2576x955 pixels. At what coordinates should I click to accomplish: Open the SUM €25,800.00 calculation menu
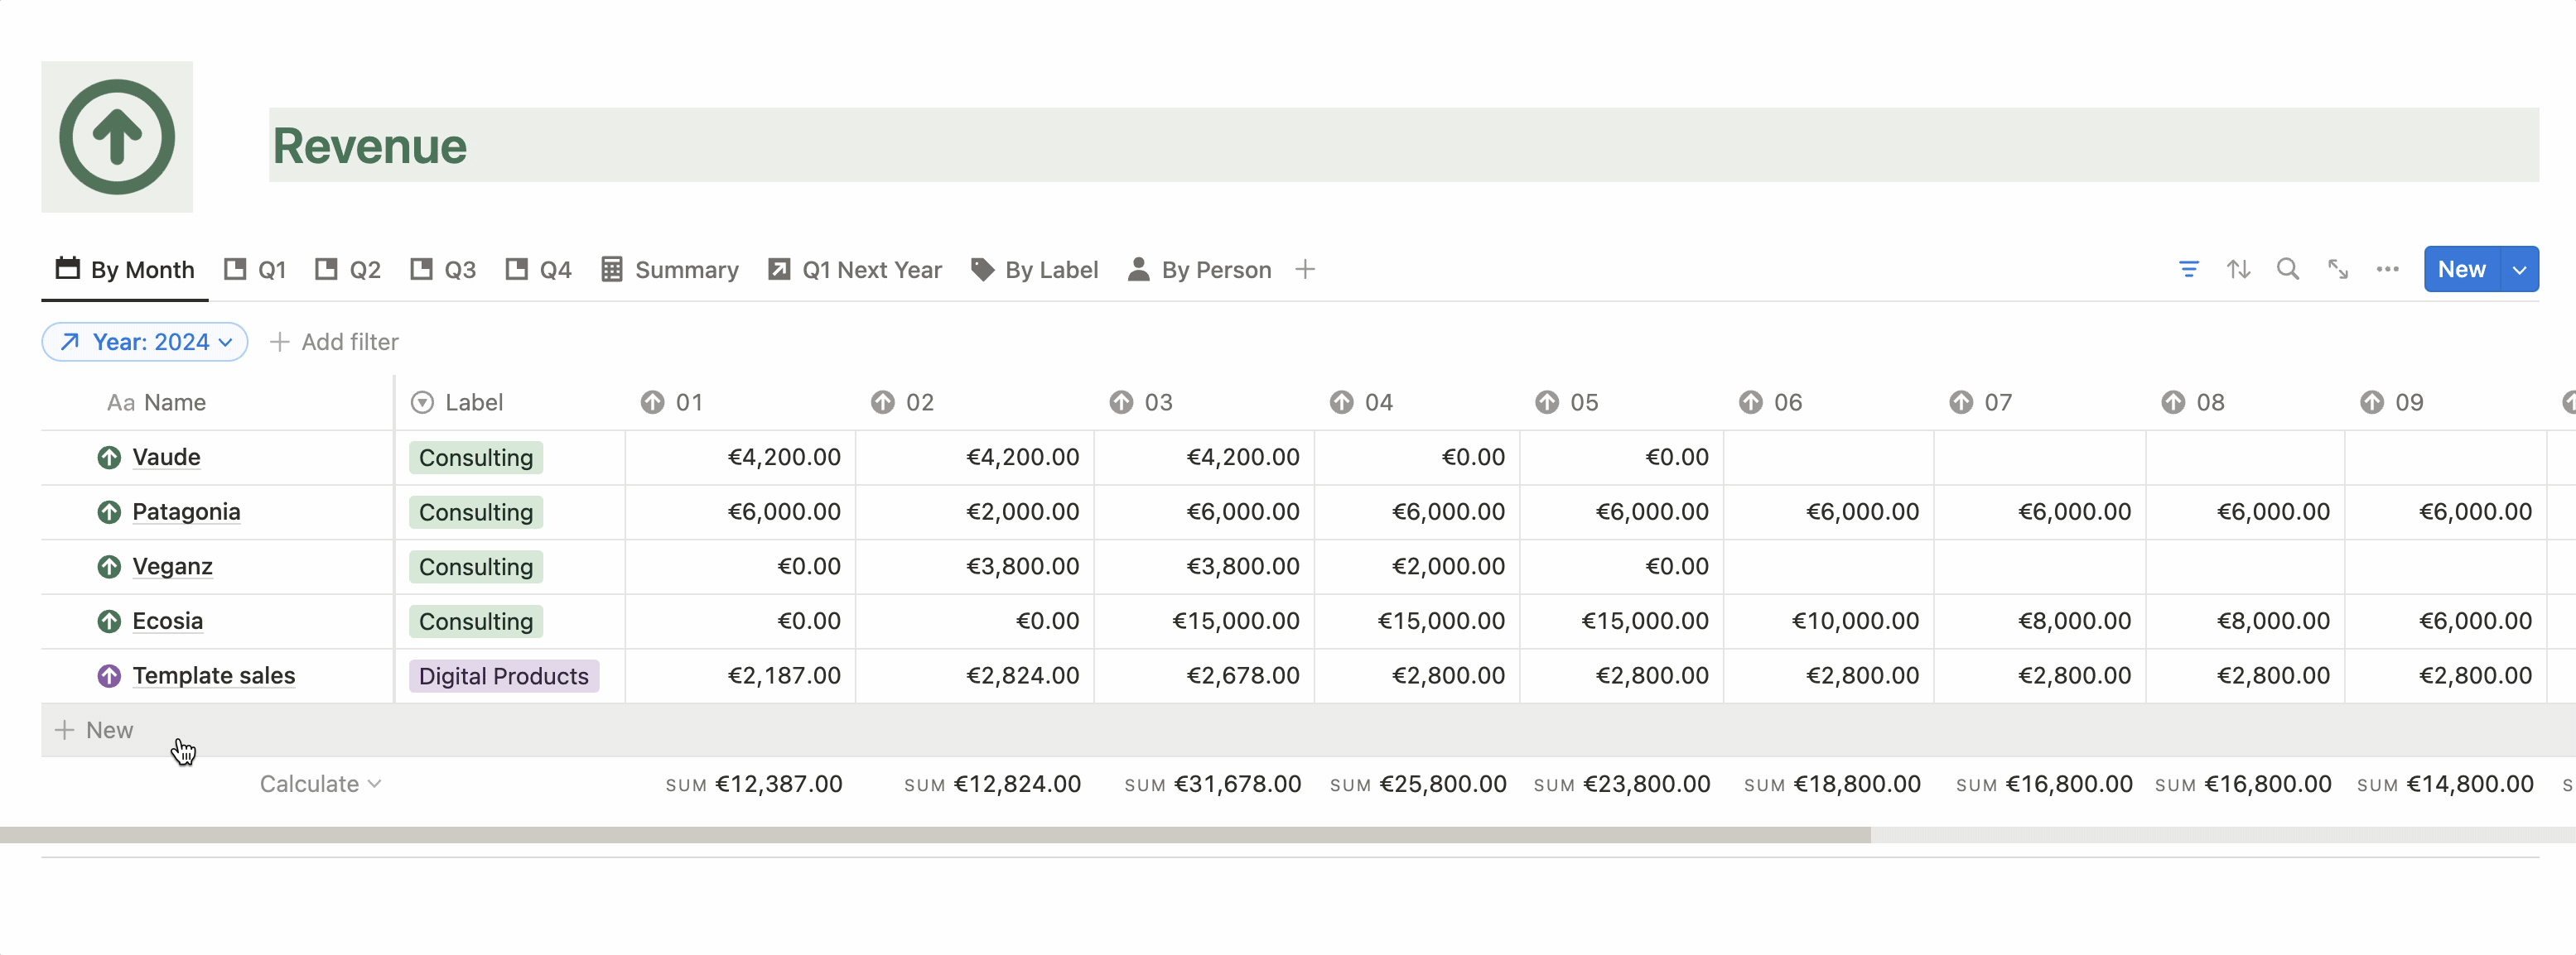(x=1417, y=785)
